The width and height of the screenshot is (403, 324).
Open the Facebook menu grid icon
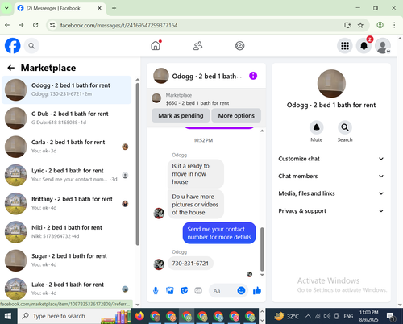click(x=345, y=46)
